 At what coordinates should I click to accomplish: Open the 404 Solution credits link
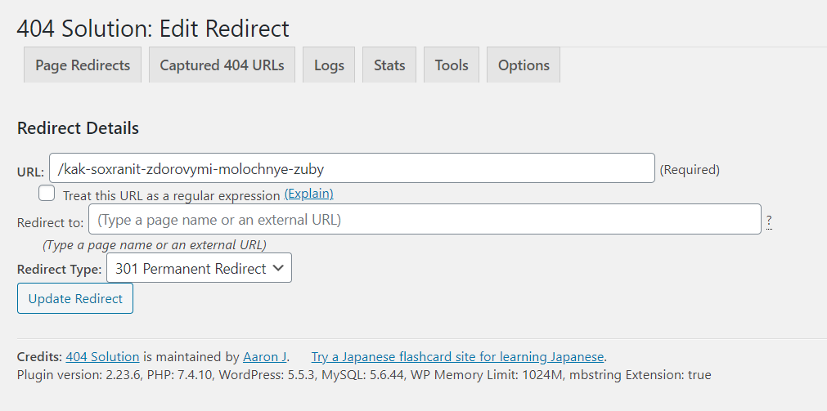pos(102,357)
